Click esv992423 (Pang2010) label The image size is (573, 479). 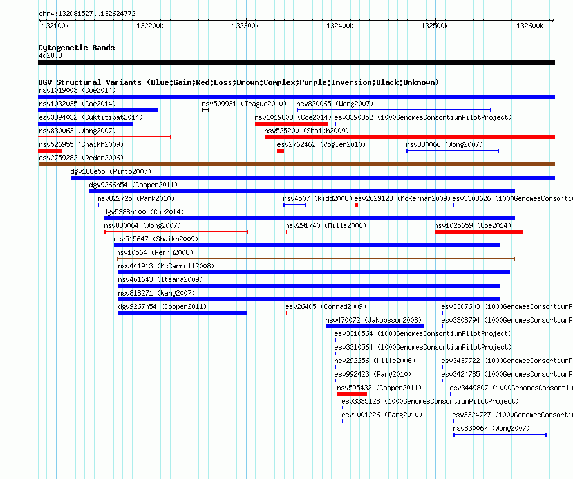373,374
